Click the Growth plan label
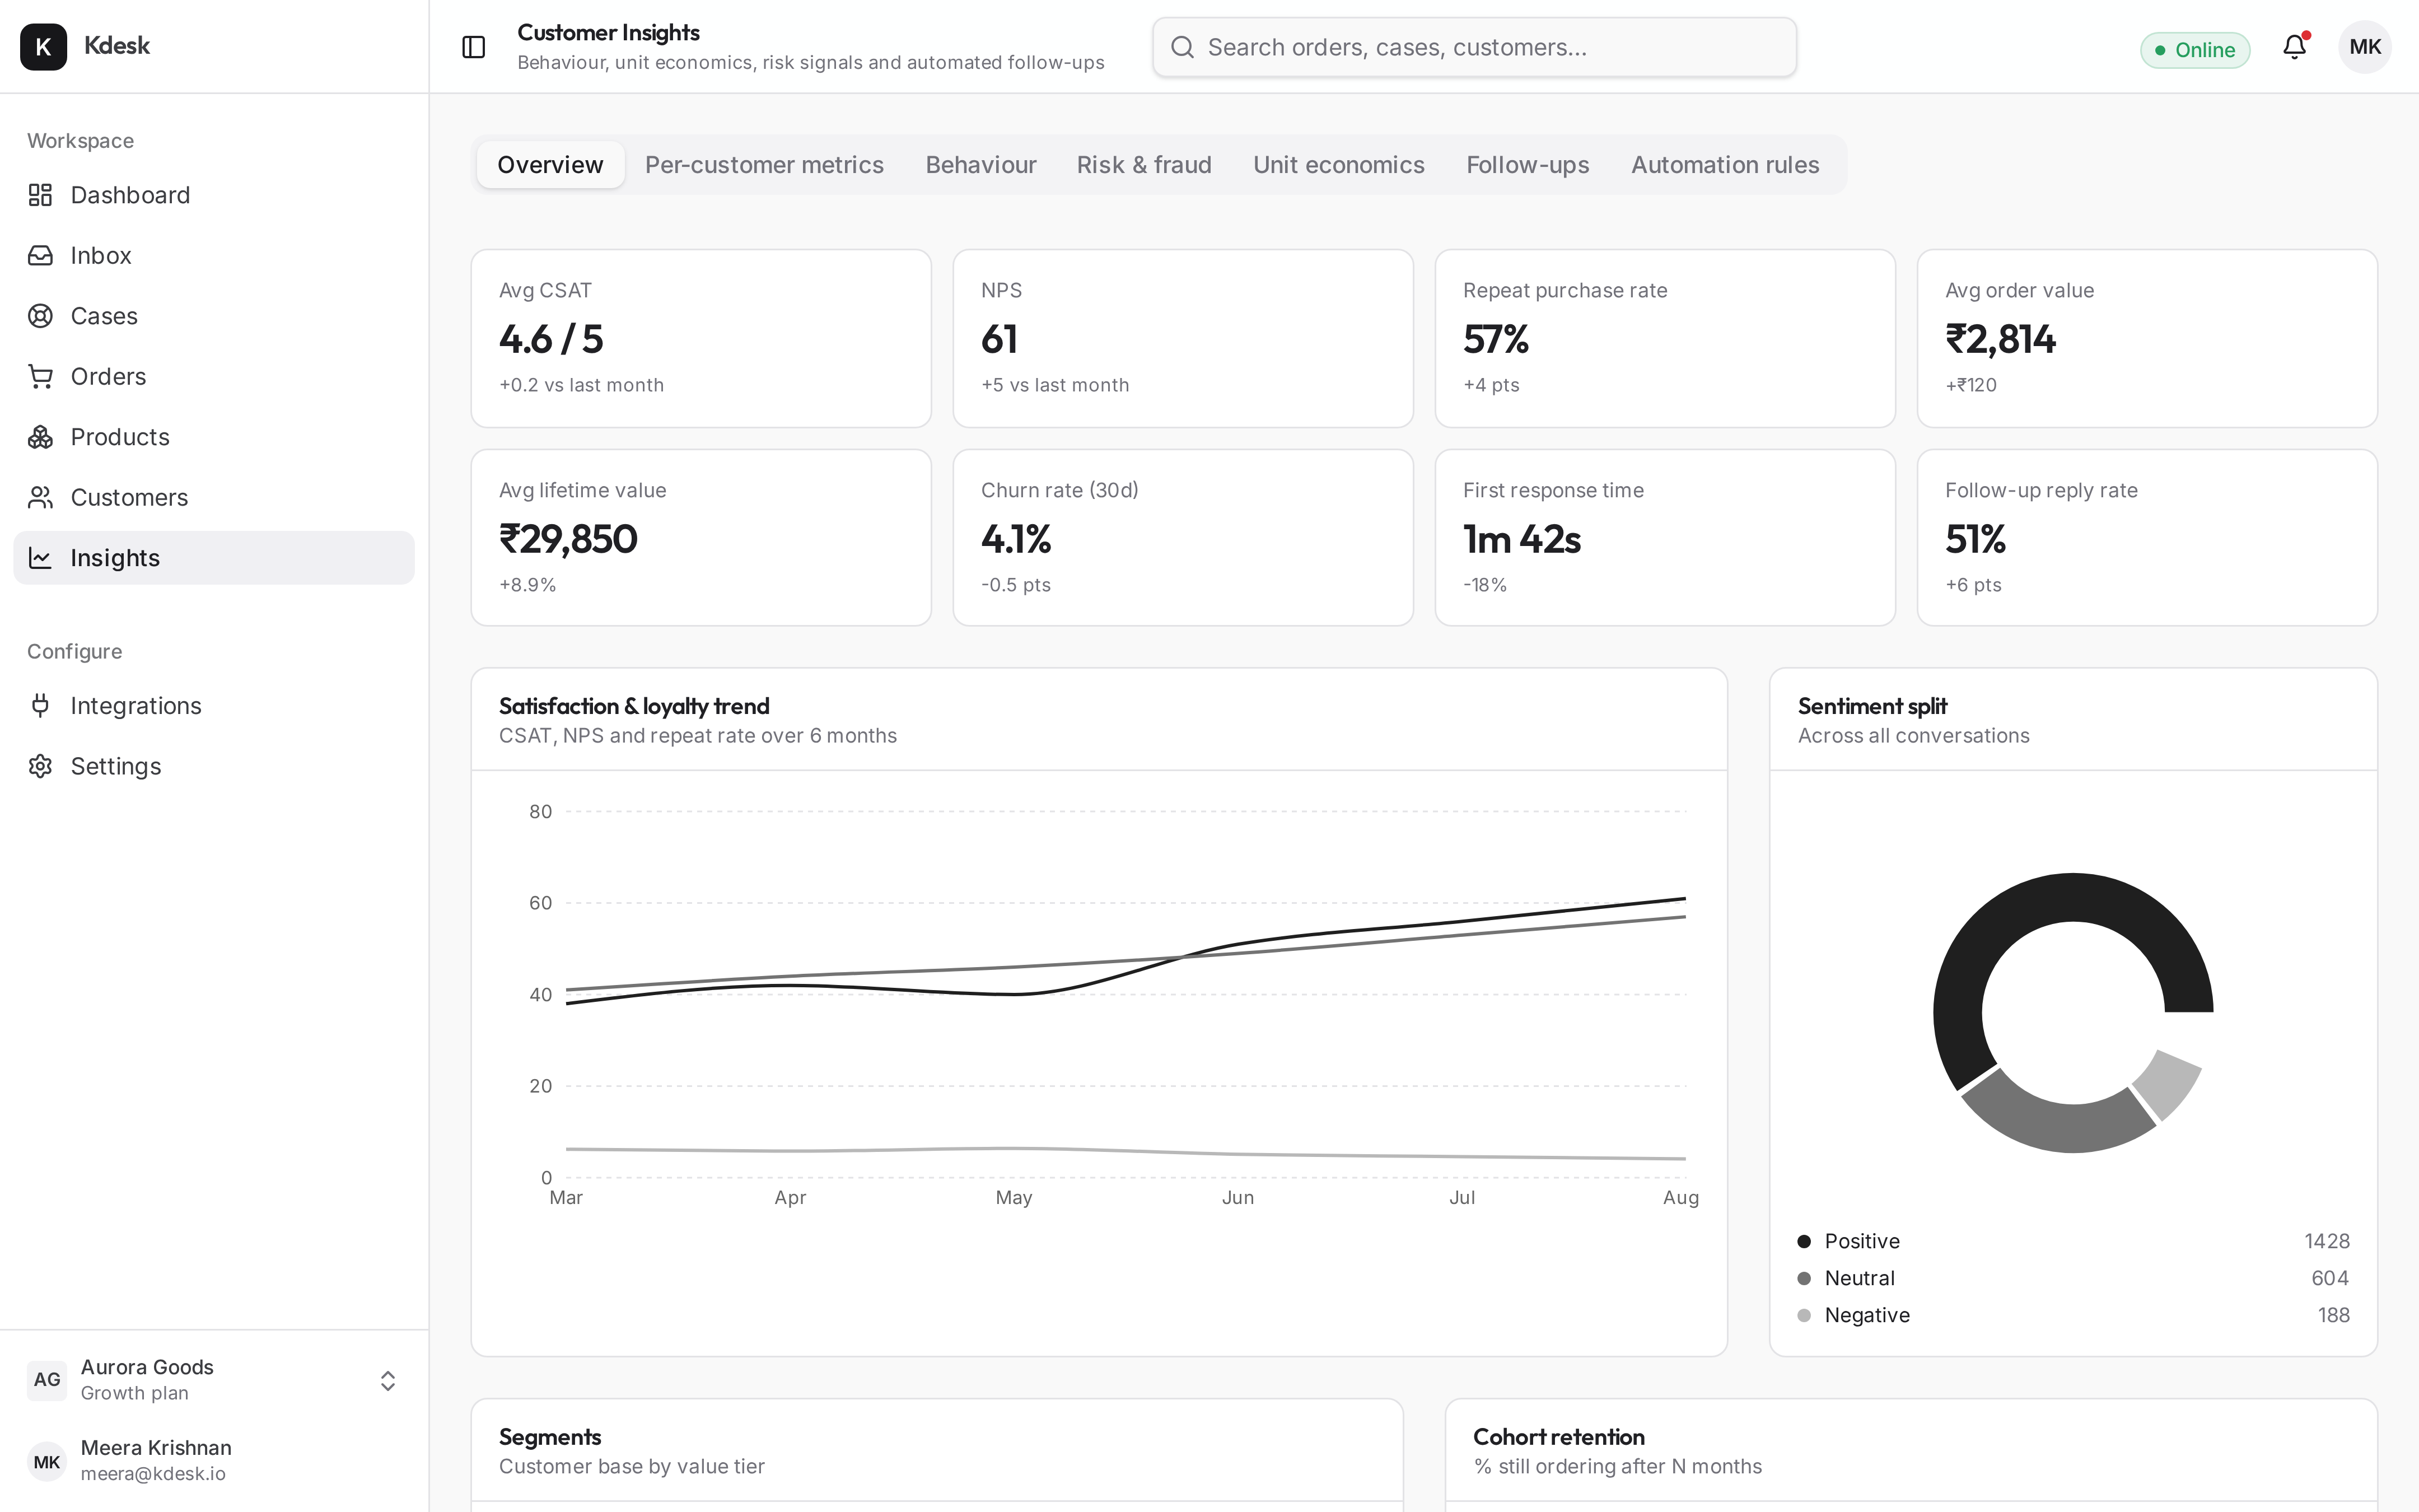Viewport: 2419px width, 1512px height. point(134,1394)
